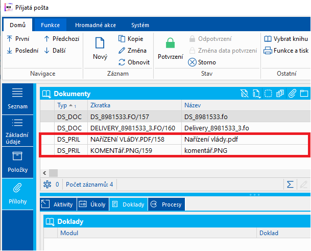Viewport: 311px width, 251px height.
Task: Open Funkce a tisk printing options
Action: click(x=286, y=51)
